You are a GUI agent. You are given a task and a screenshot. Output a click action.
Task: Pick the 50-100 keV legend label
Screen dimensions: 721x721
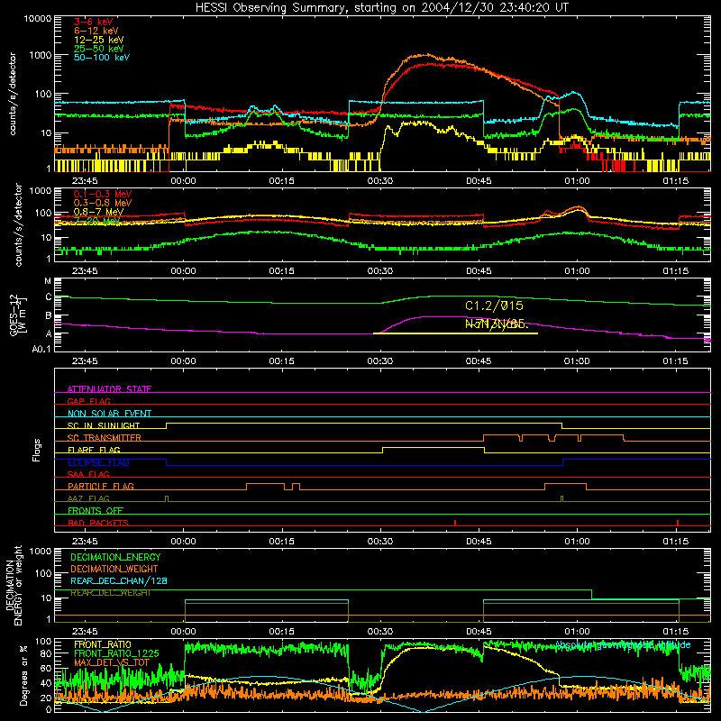[102, 57]
